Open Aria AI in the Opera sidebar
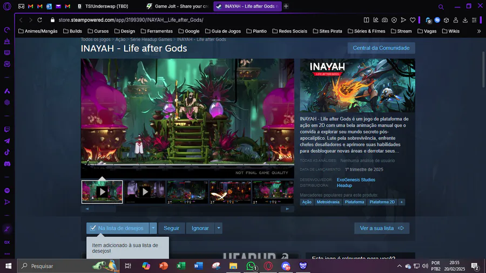Viewport: 486px width, 273px height. coord(7,91)
